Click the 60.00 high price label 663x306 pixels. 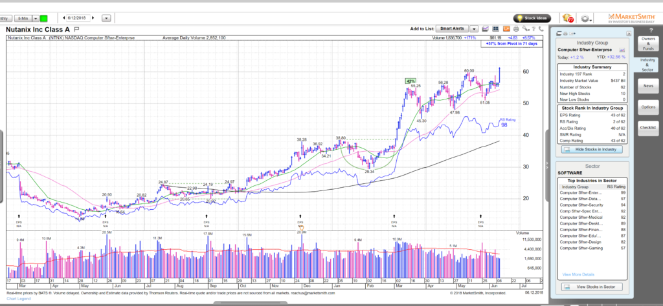point(469,70)
